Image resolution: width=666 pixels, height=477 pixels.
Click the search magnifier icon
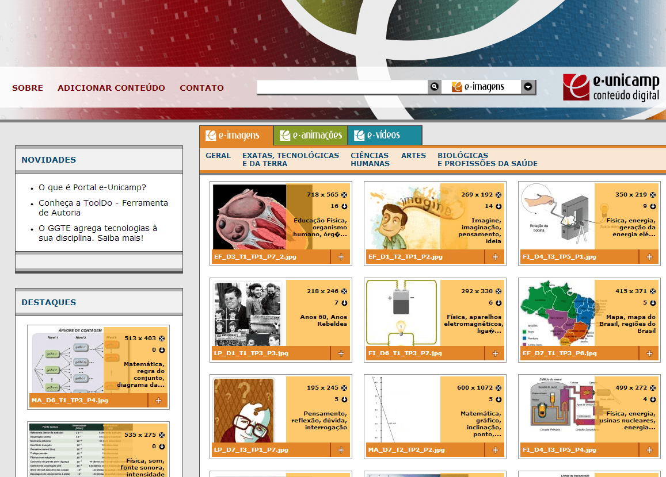coord(434,87)
